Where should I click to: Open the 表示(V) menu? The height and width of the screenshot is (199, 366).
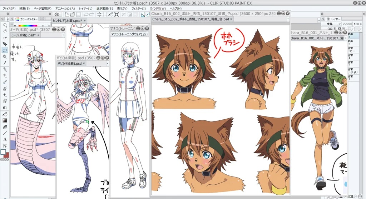coord(122,9)
